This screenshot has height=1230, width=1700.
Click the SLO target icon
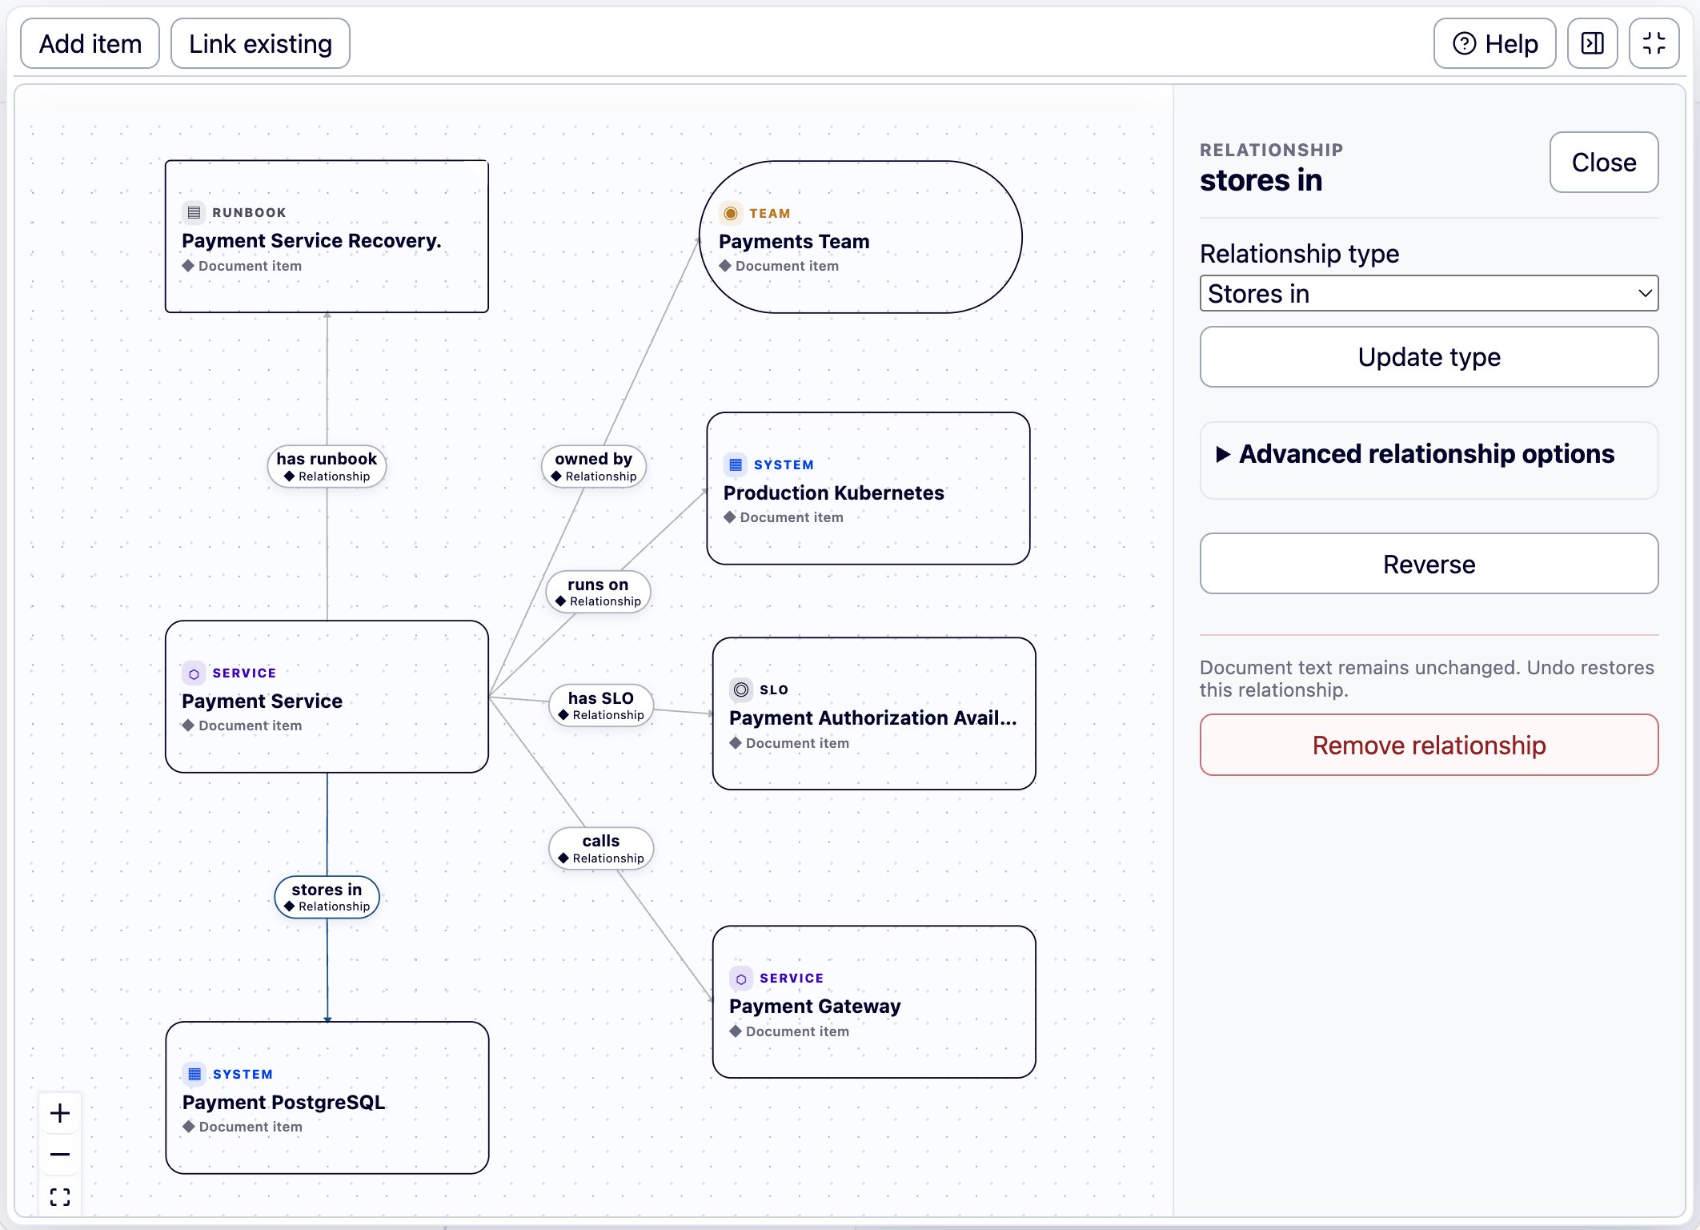point(741,689)
